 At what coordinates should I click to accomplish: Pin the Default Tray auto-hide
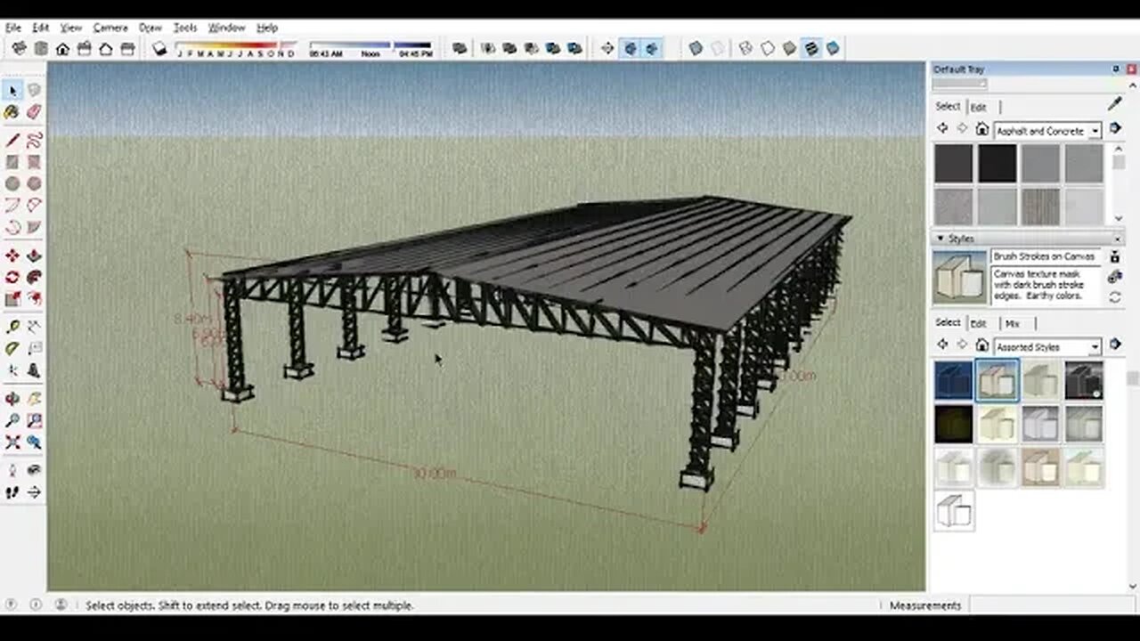(x=1116, y=69)
